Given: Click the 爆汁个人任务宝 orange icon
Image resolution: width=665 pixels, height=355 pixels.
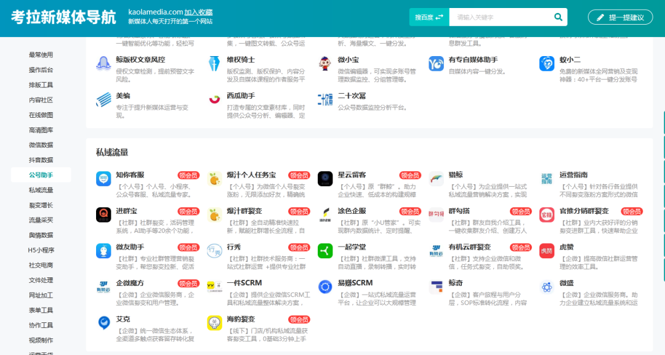Looking at the screenshot, I should [214, 179].
